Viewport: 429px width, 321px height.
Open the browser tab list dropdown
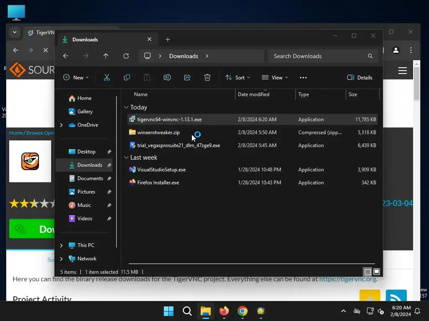click(15, 32)
